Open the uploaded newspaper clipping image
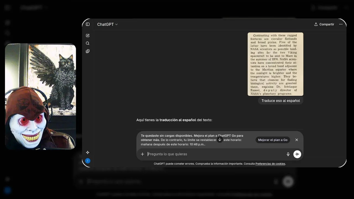The image size is (354, 199). pos(275,64)
